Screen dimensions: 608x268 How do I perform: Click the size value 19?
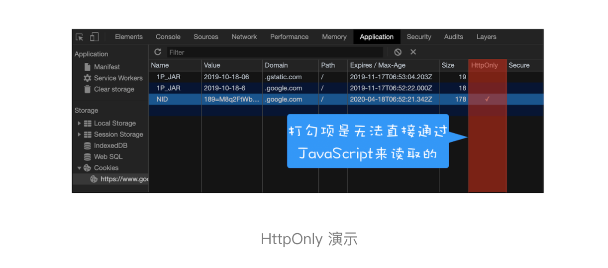(x=462, y=77)
